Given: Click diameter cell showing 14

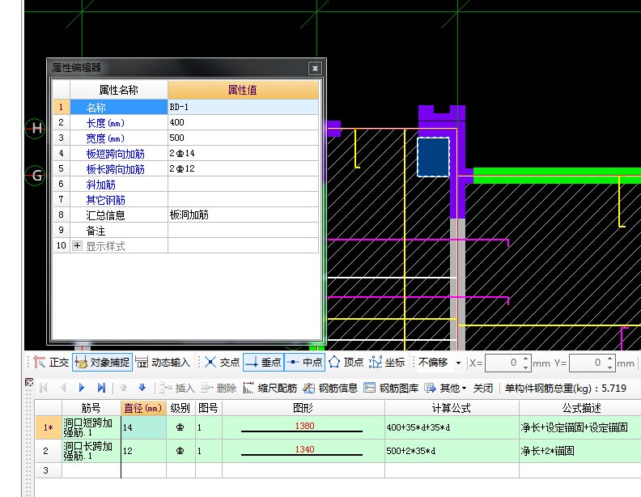Looking at the screenshot, I should (x=143, y=427).
